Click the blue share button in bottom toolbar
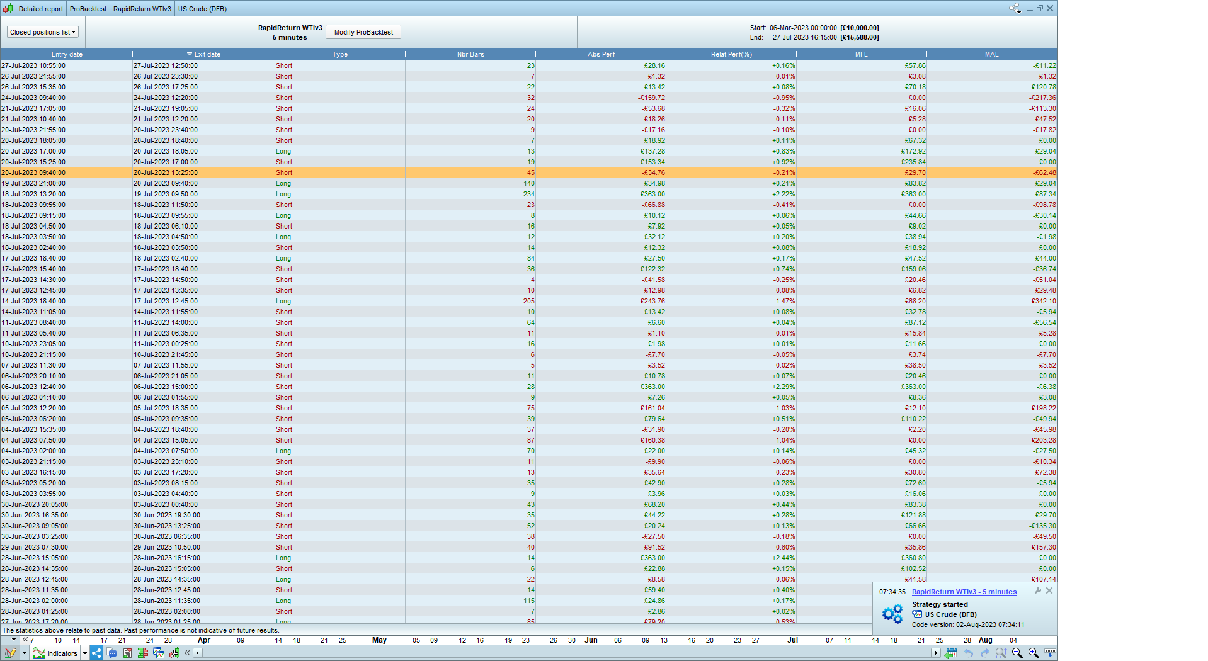The height and width of the screenshot is (661, 1208). 96,653
